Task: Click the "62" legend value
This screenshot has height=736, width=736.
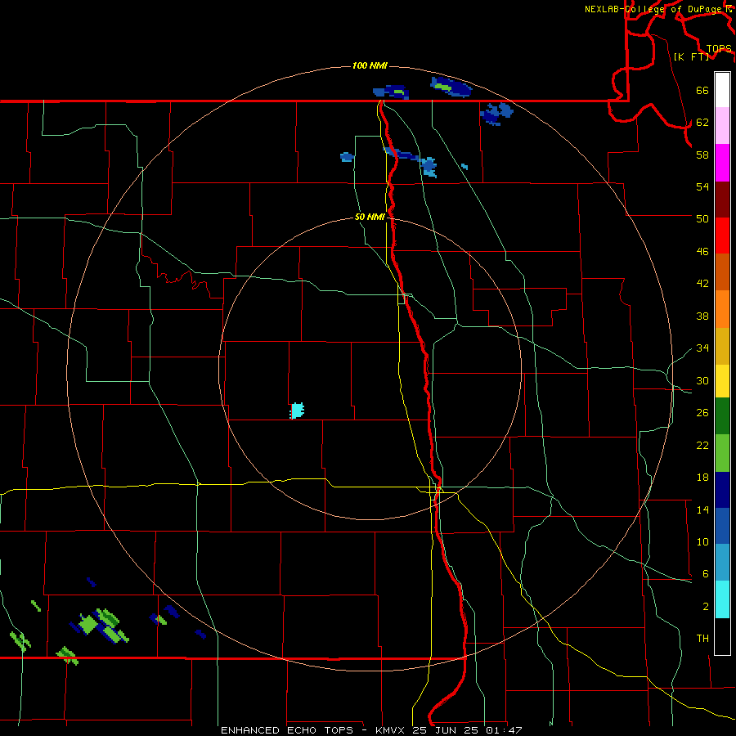Action: (702, 123)
